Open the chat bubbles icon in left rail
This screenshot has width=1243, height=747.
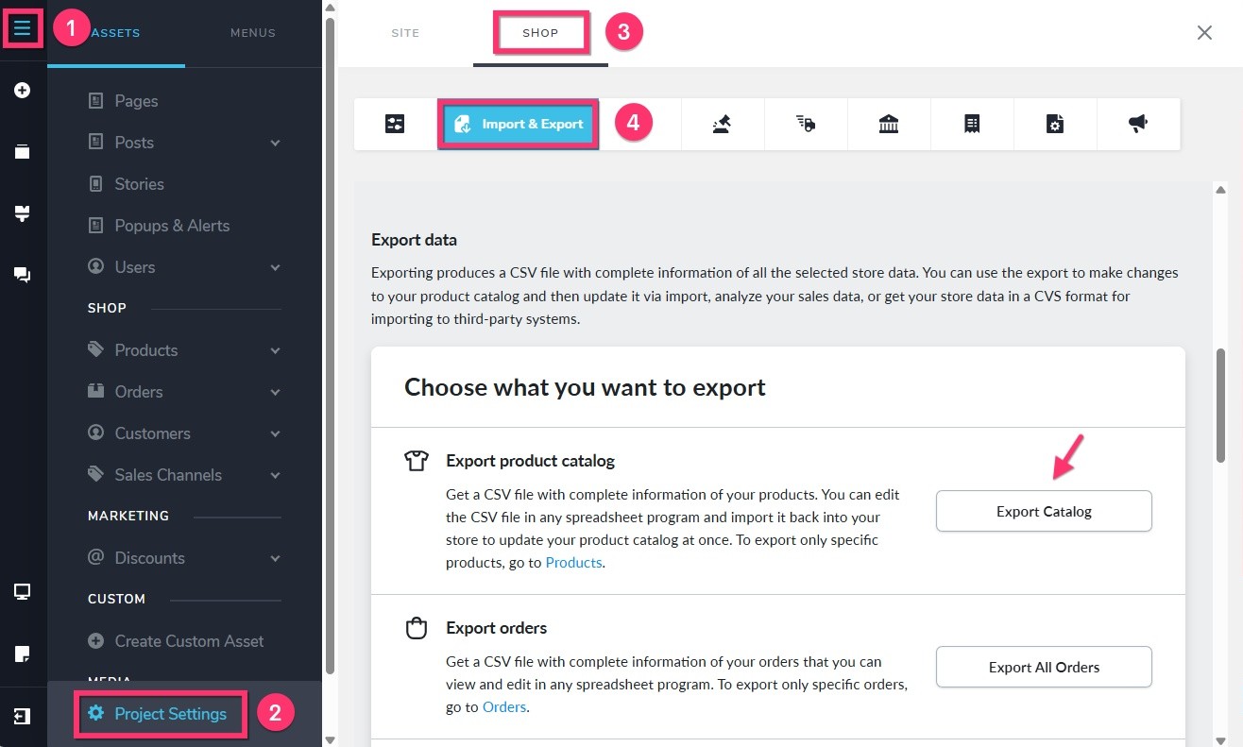click(23, 275)
